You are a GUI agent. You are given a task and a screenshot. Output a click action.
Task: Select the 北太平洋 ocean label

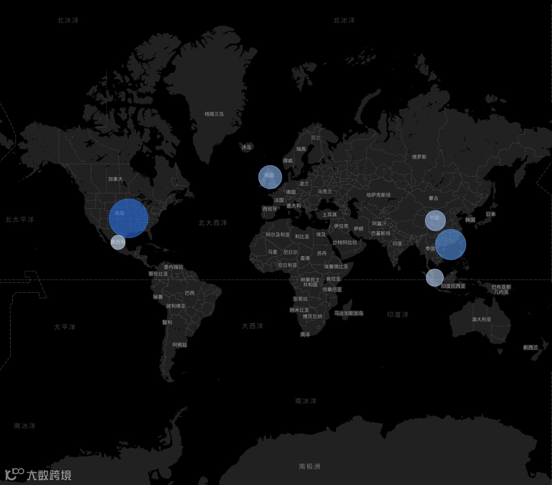(20, 219)
